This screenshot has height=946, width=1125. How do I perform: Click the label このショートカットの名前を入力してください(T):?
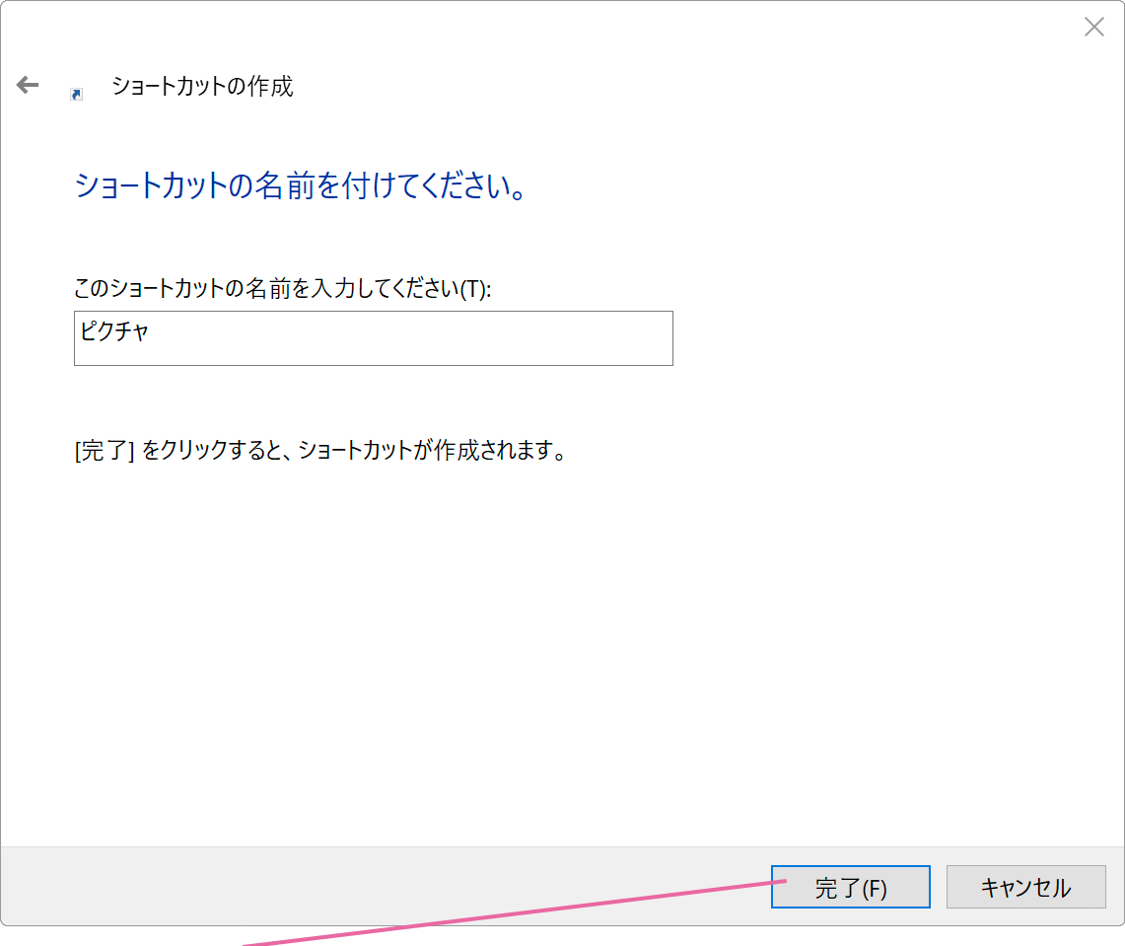click(283, 288)
